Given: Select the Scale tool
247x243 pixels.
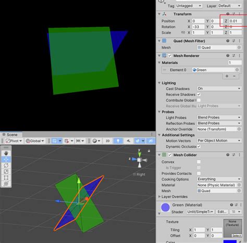Looking at the screenshot, I should (x=6, y=172).
